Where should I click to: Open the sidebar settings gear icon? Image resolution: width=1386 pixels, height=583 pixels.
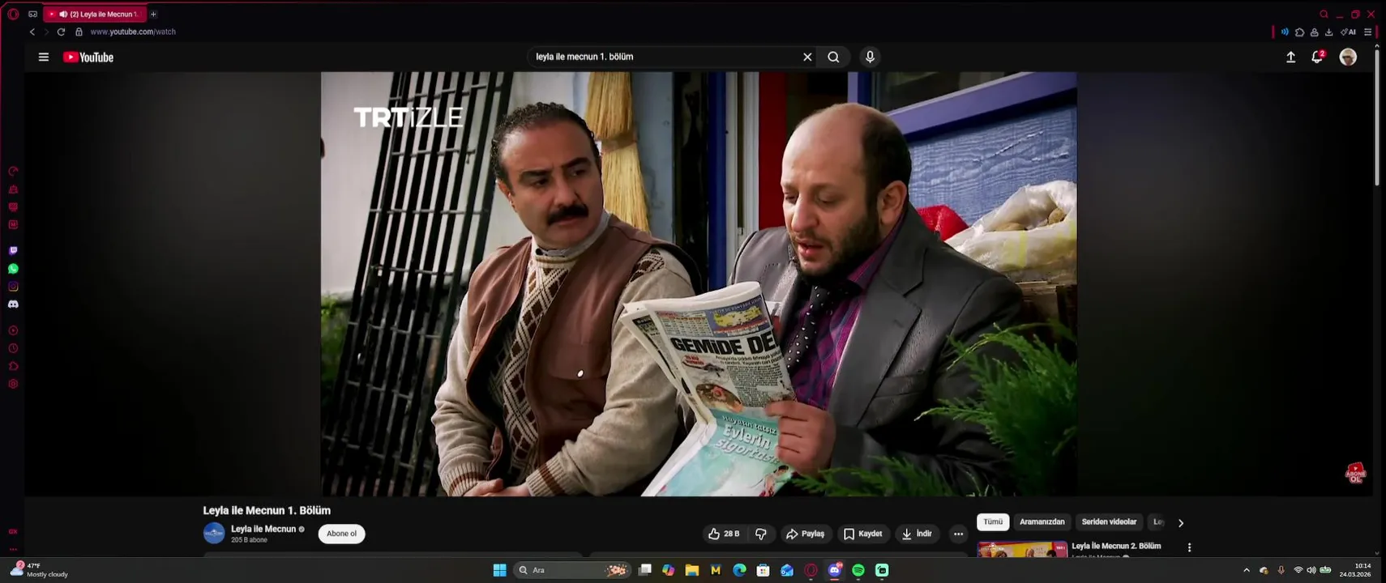[x=13, y=384]
